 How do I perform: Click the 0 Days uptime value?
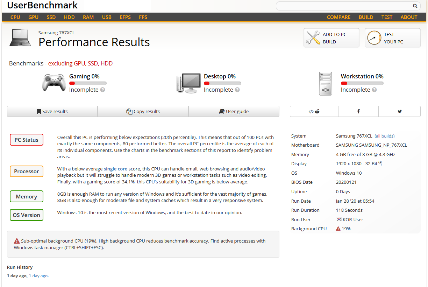[x=343, y=191]
